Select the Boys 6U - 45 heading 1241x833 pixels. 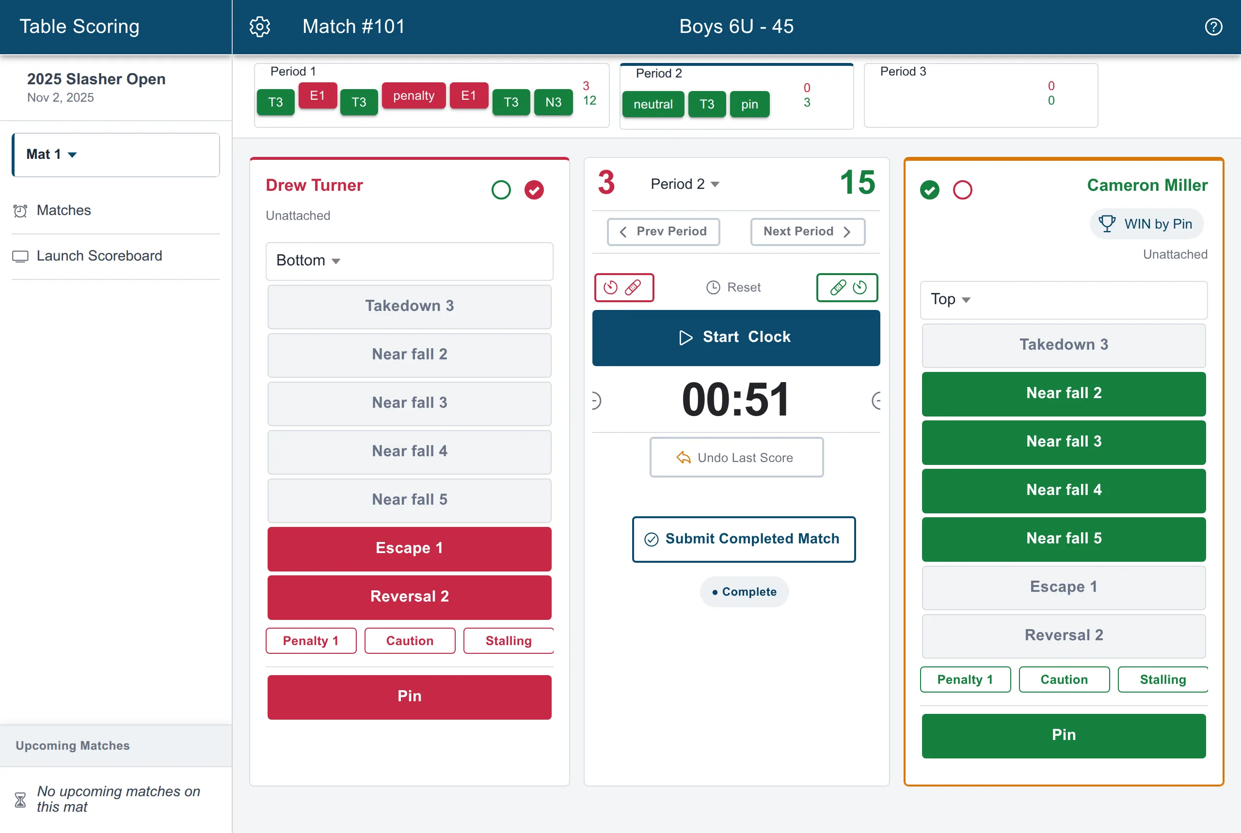pyautogui.click(x=736, y=27)
